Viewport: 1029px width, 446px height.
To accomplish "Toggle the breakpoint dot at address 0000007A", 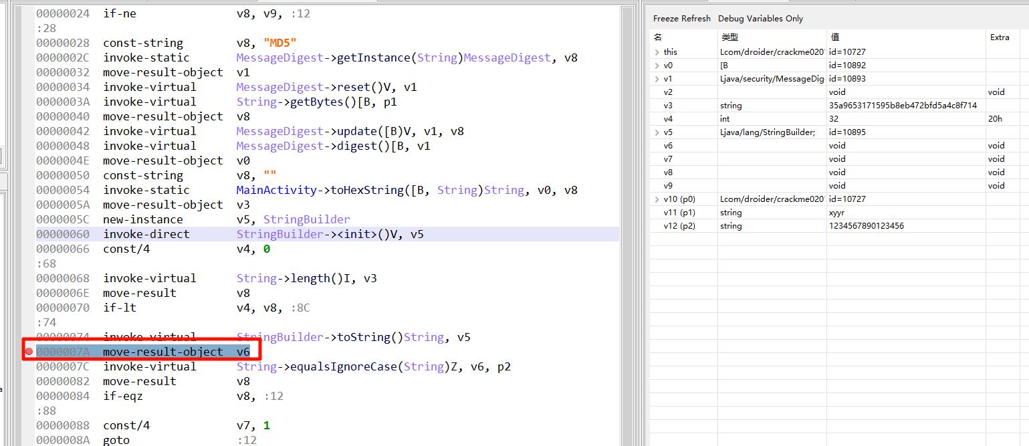I will pos(29,352).
